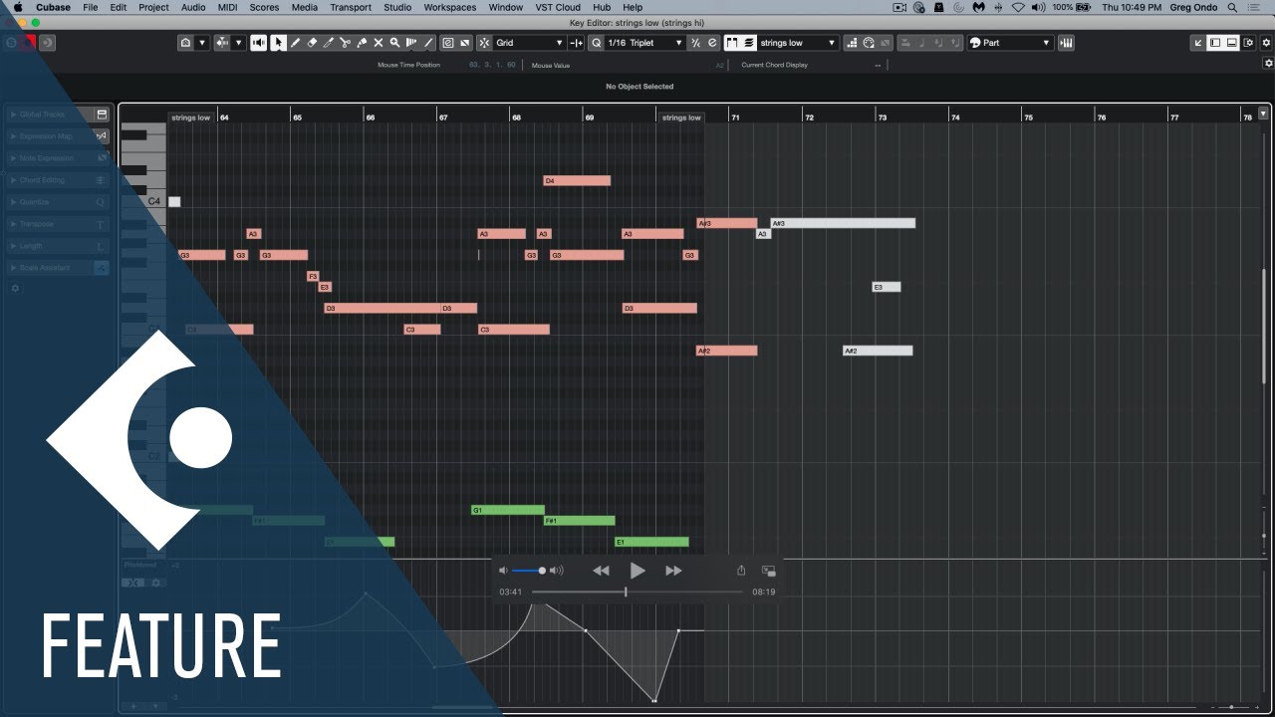This screenshot has width=1275, height=717.
Task: Click the rewind button in video player
Action: click(601, 571)
